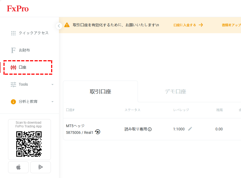The image size is (241, 178).
Task: Click the arrow next to 口座に入金する
Action: (x=201, y=25)
